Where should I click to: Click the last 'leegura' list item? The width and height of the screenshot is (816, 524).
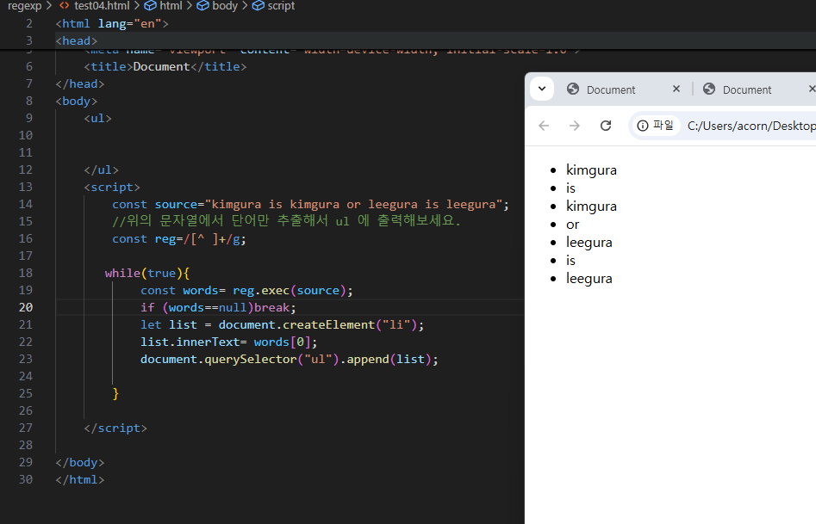(x=589, y=279)
